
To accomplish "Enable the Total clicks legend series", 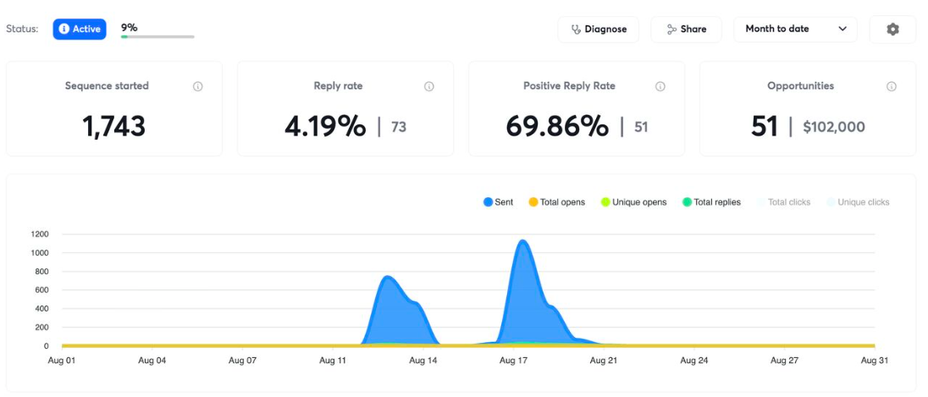I will (783, 202).
